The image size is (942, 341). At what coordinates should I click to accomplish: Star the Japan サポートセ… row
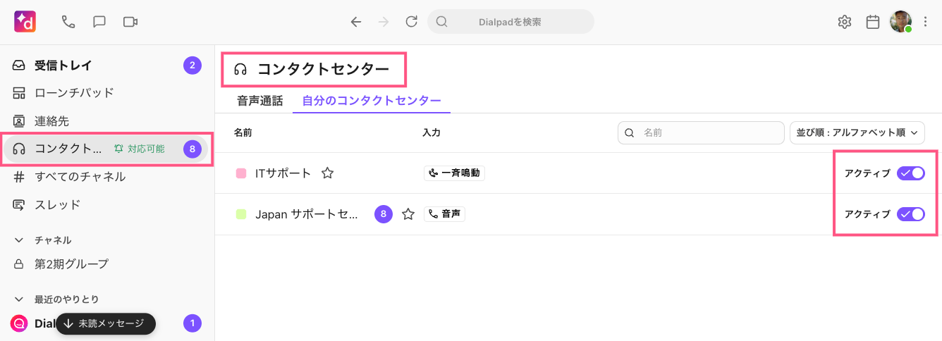point(408,214)
